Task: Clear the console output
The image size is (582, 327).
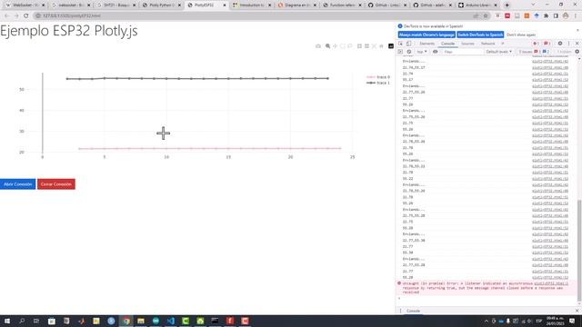Action: point(409,52)
